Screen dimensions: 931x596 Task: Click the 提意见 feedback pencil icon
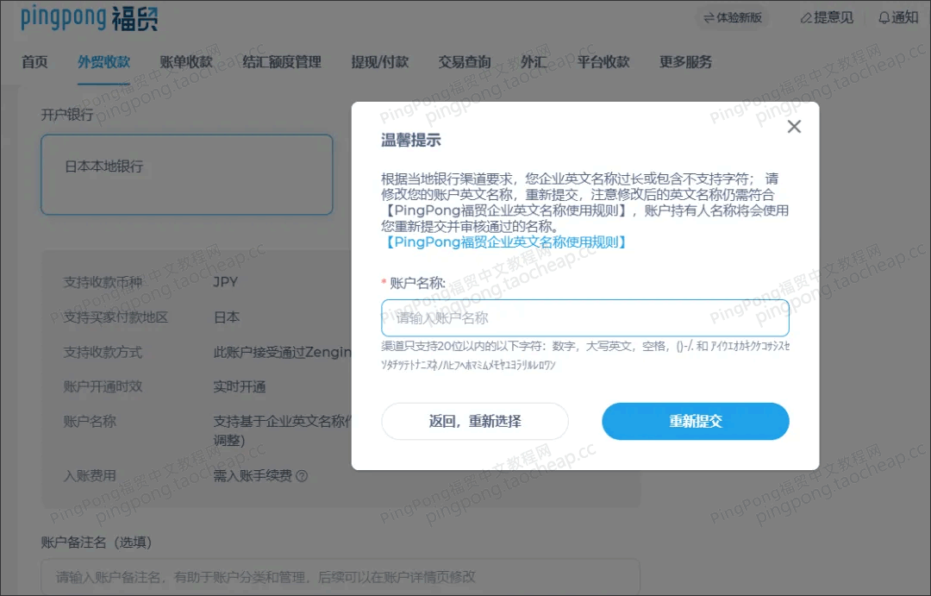pos(806,18)
